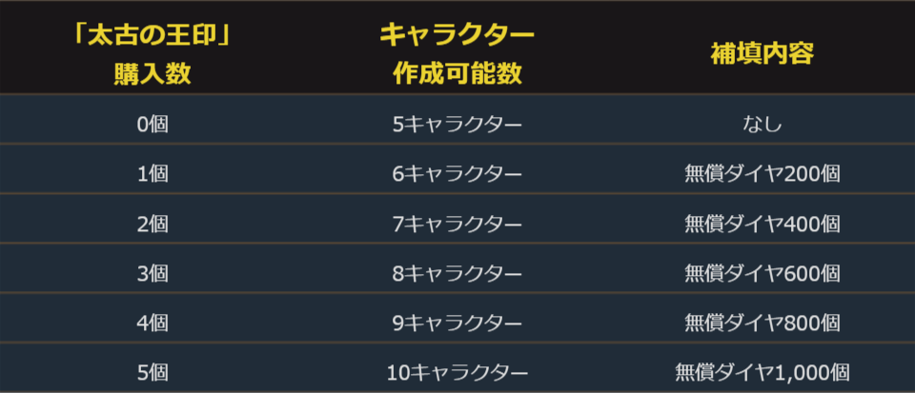The width and height of the screenshot is (915, 393).
Task: Click the 「太古の王印」購入数 column header
Action: (152, 55)
